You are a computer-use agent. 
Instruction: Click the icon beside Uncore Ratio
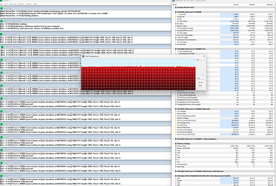point(176,44)
